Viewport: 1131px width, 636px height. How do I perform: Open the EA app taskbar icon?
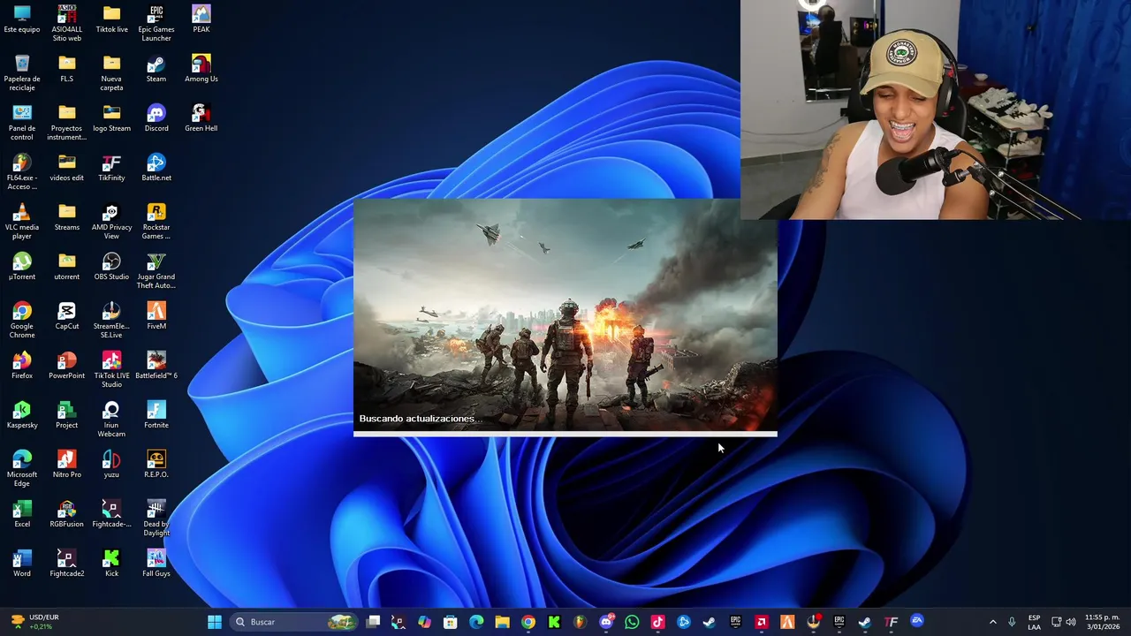click(x=917, y=622)
